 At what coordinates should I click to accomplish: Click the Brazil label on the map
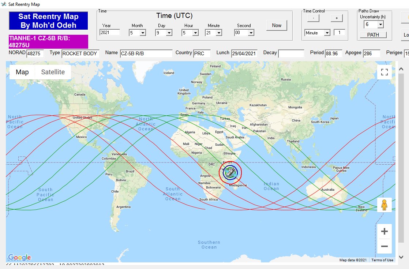[130, 171]
